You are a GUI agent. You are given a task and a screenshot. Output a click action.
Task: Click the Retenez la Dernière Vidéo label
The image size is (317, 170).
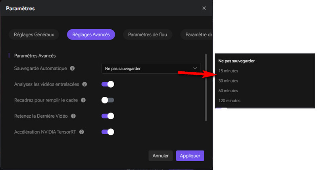click(41, 116)
